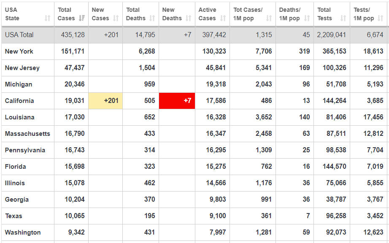Click sort icon beside Total Cases header
This screenshot has height=243, width=389.
[x=82, y=18]
